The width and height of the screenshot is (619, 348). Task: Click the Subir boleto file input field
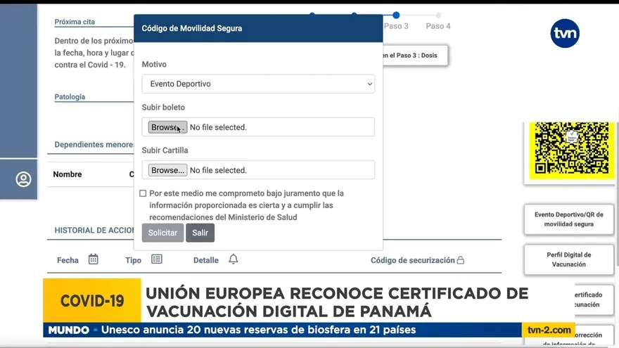(258, 127)
